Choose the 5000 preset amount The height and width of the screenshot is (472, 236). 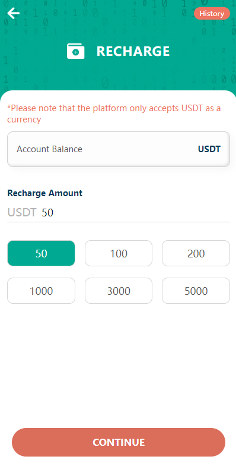click(x=196, y=291)
